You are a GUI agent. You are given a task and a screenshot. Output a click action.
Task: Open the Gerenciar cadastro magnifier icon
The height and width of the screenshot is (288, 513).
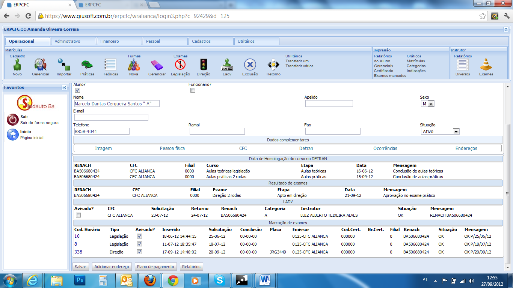[41, 65]
